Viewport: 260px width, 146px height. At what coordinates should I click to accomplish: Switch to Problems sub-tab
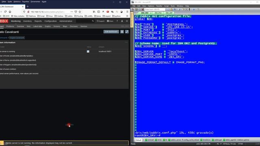(x=10, y=26)
